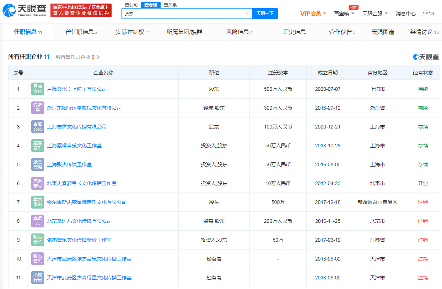Open 天津市武清区杰森行星文化传播工作室 link
The height and width of the screenshot is (289, 442).
[89, 278]
